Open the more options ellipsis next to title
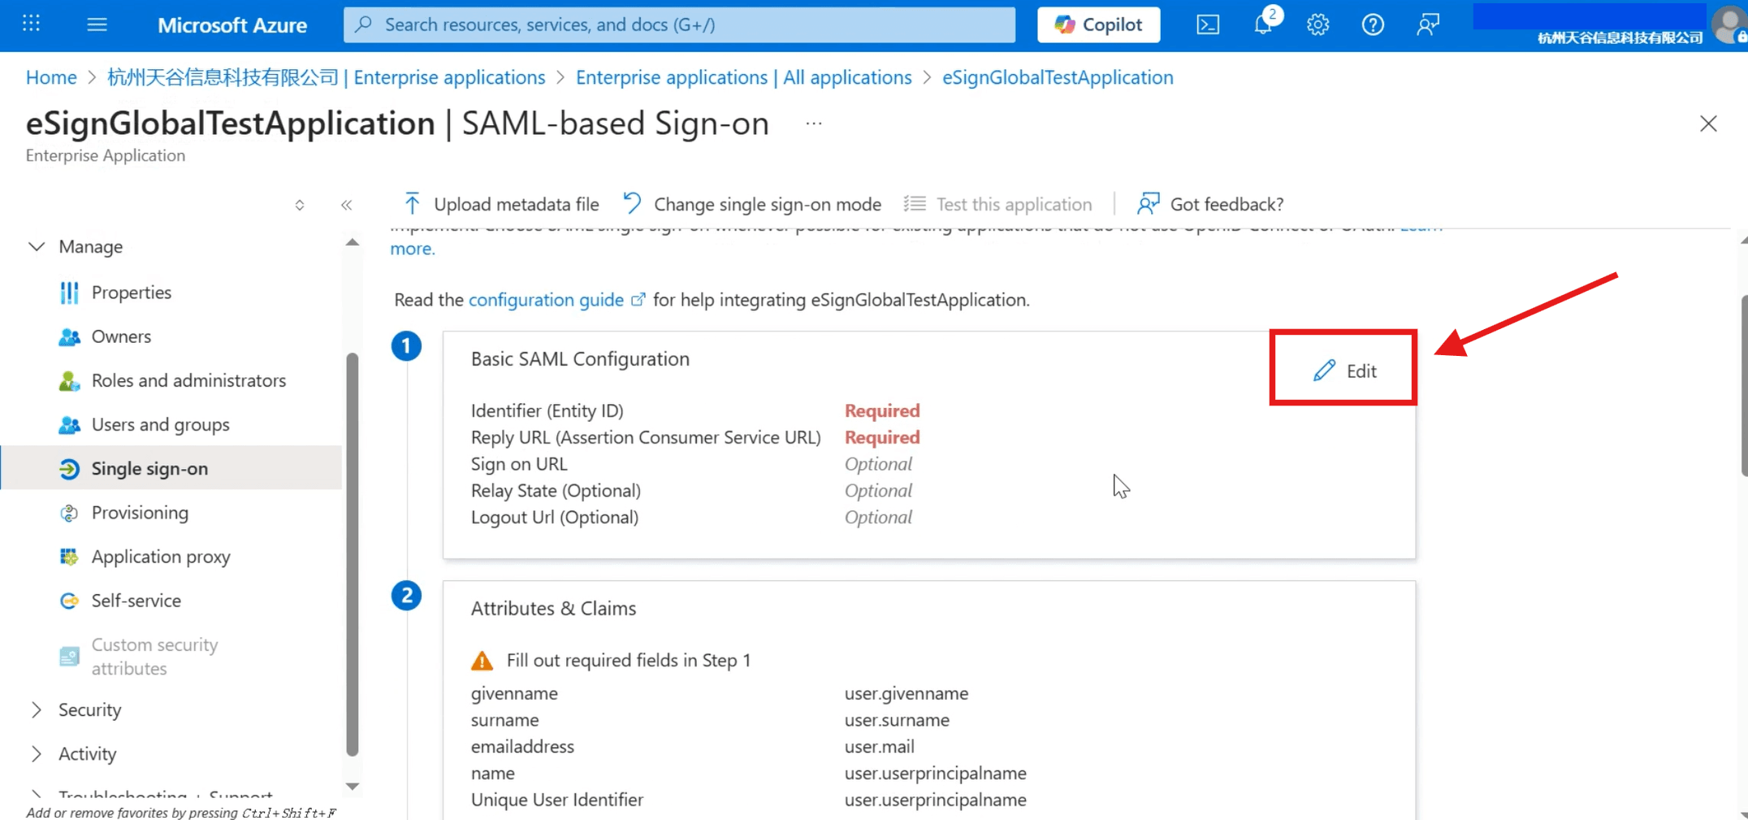 click(814, 124)
